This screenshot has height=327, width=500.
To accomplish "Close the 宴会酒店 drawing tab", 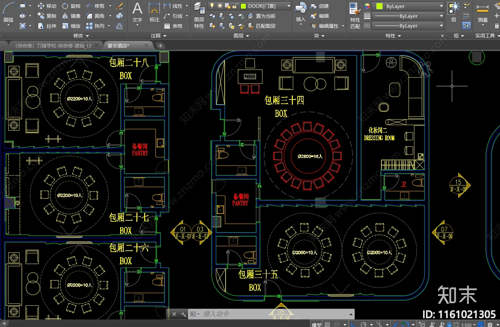I will click(x=146, y=46).
